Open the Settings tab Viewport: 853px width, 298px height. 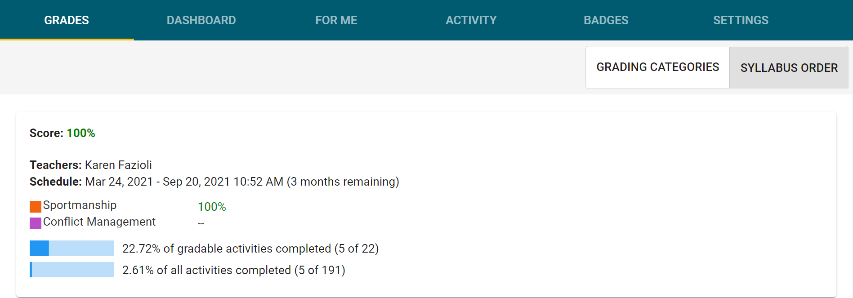click(x=741, y=20)
